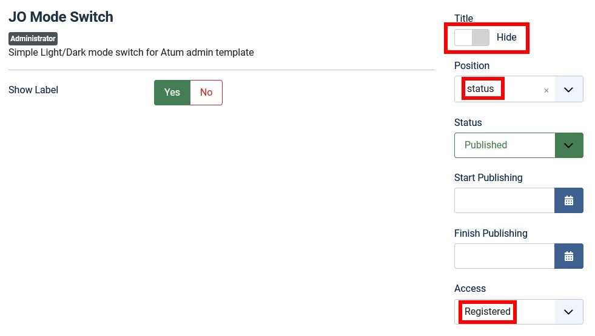Click the Finish Publishing date field

pyautogui.click(x=504, y=256)
